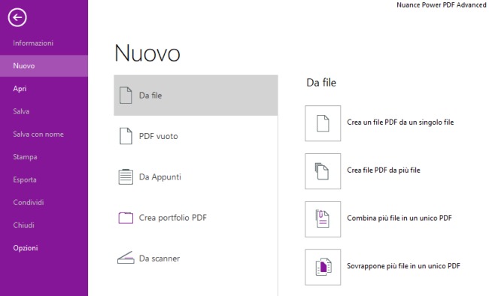
Task: Select the Da file list option
Action: [x=196, y=95]
